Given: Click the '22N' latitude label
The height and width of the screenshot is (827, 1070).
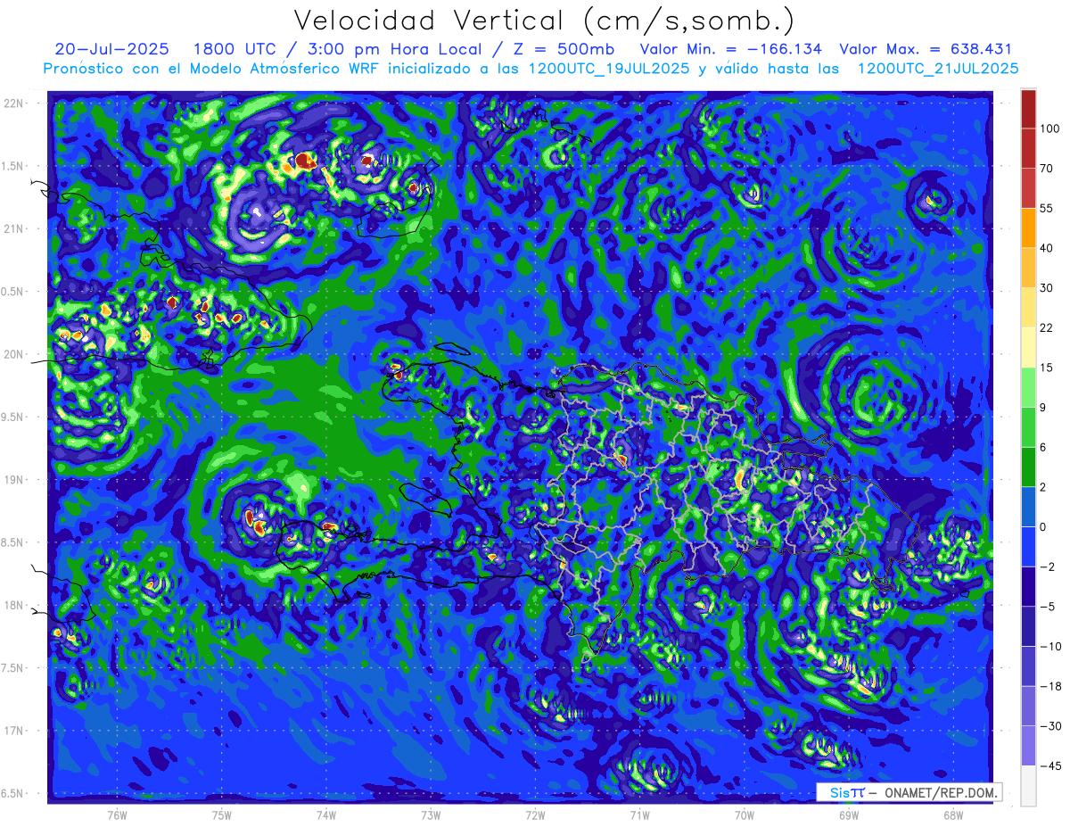Looking at the screenshot, I should (13, 103).
